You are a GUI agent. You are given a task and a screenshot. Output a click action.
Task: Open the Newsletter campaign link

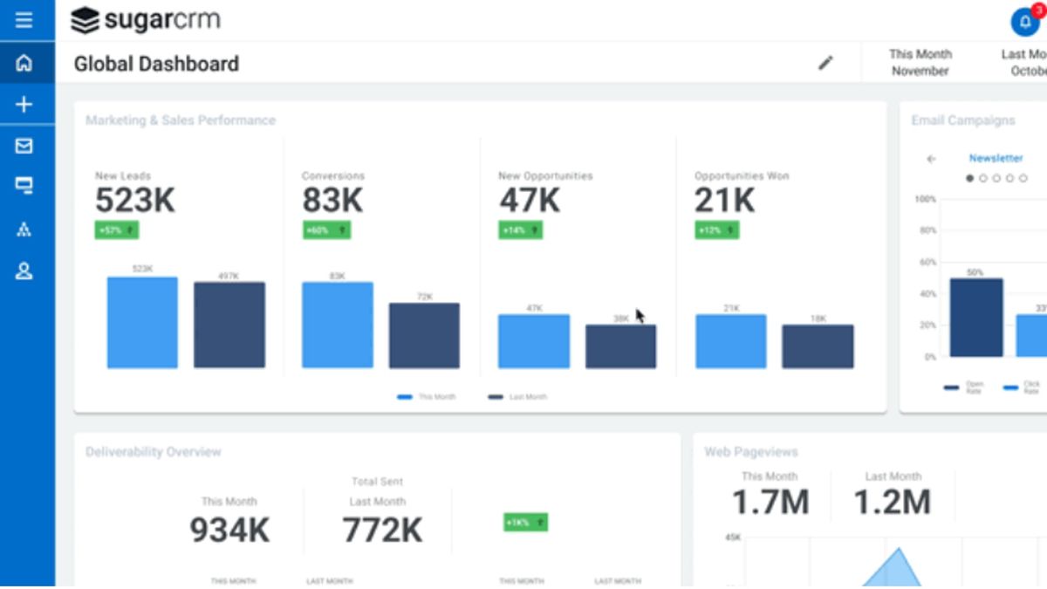click(x=996, y=159)
